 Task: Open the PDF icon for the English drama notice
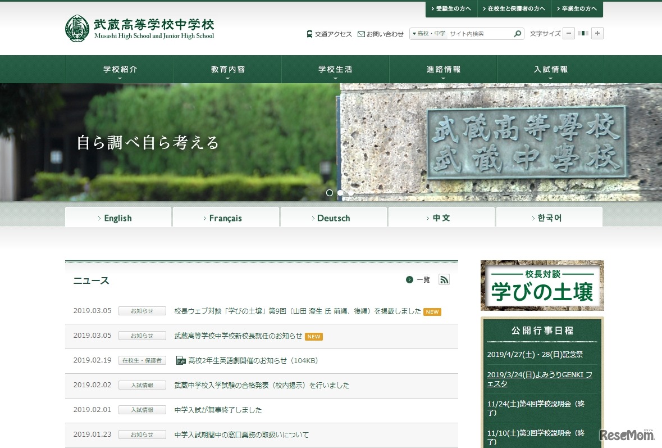coord(180,360)
